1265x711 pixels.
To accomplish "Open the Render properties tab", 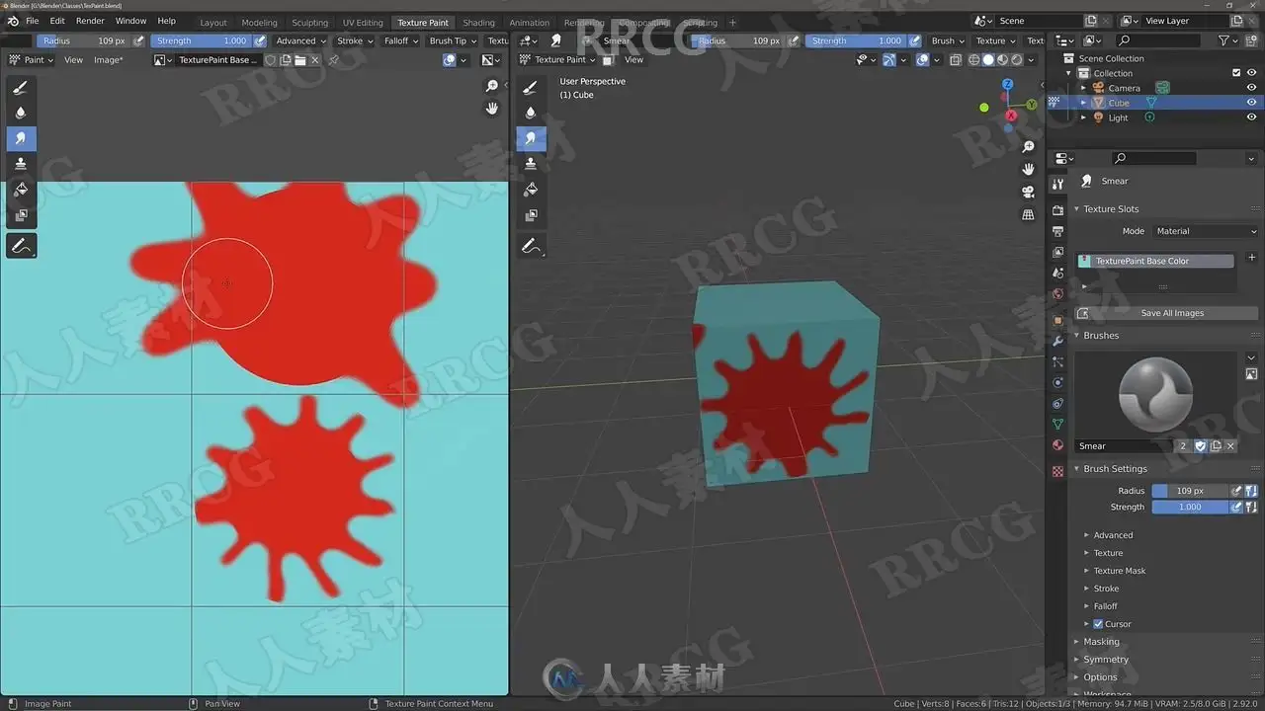I will (1058, 210).
